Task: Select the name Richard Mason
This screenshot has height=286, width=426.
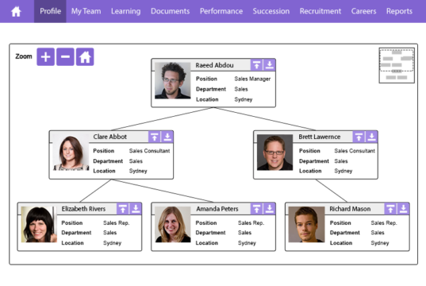Action: (x=350, y=209)
